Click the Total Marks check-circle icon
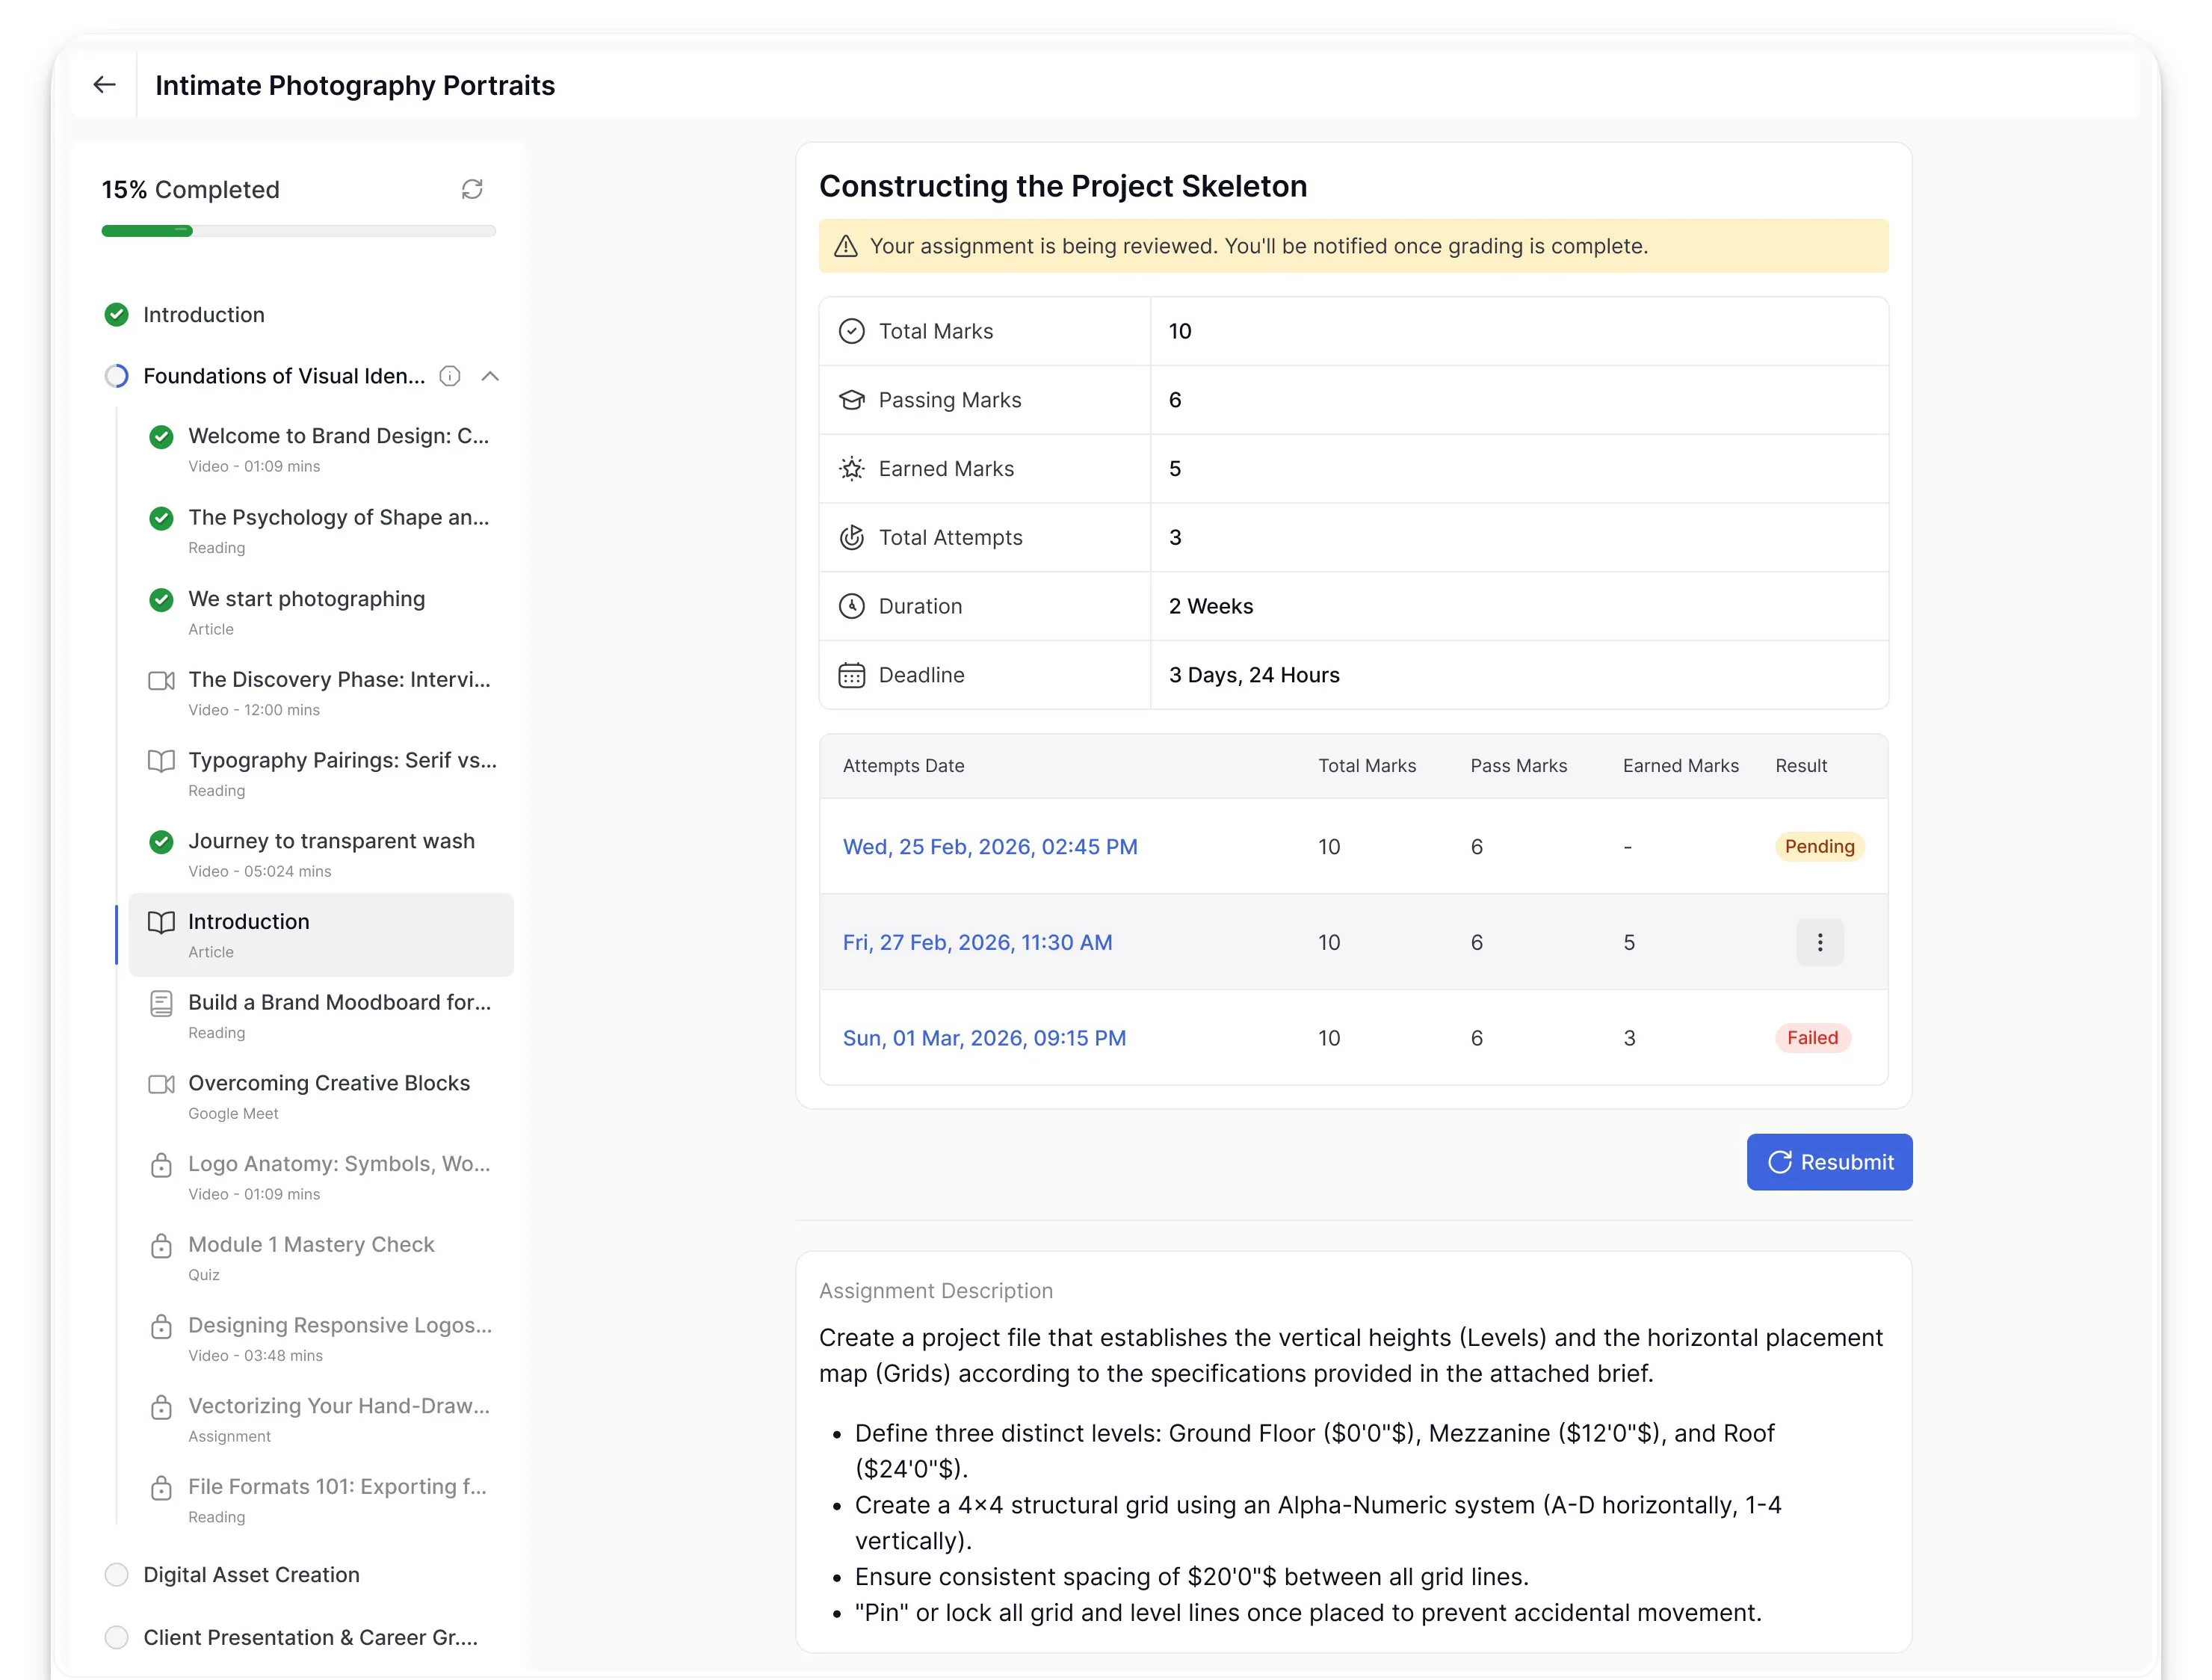Screen dimensions: 2212x1680 [852, 331]
